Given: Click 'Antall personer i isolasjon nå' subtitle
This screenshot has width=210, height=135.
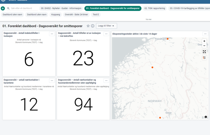Looking at the screenshot, I should [29, 40].
